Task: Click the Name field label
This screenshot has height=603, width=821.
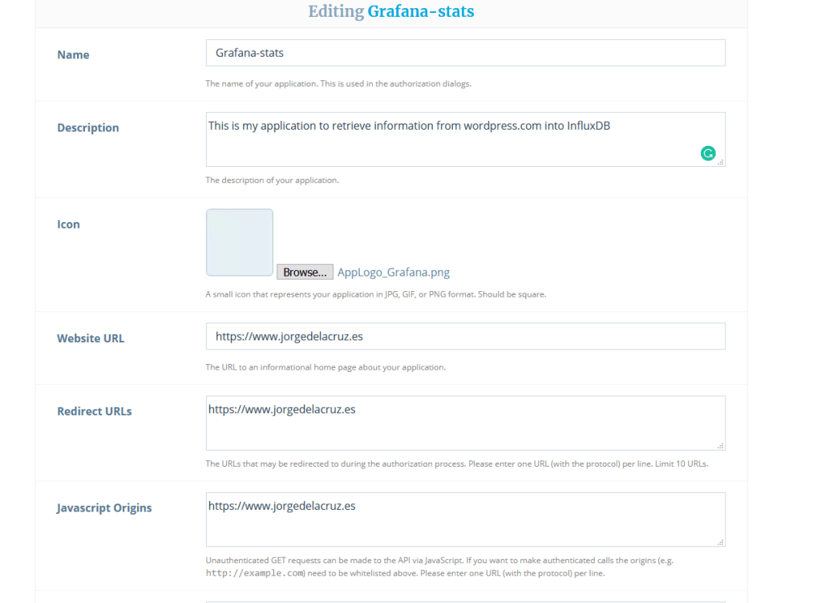Action: tap(73, 55)
